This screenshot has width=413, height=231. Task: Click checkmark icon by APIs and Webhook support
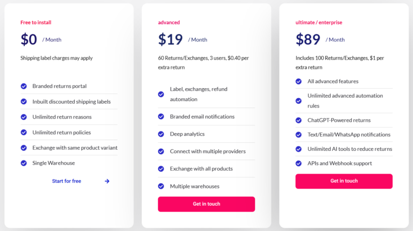[x=298, y=163]
